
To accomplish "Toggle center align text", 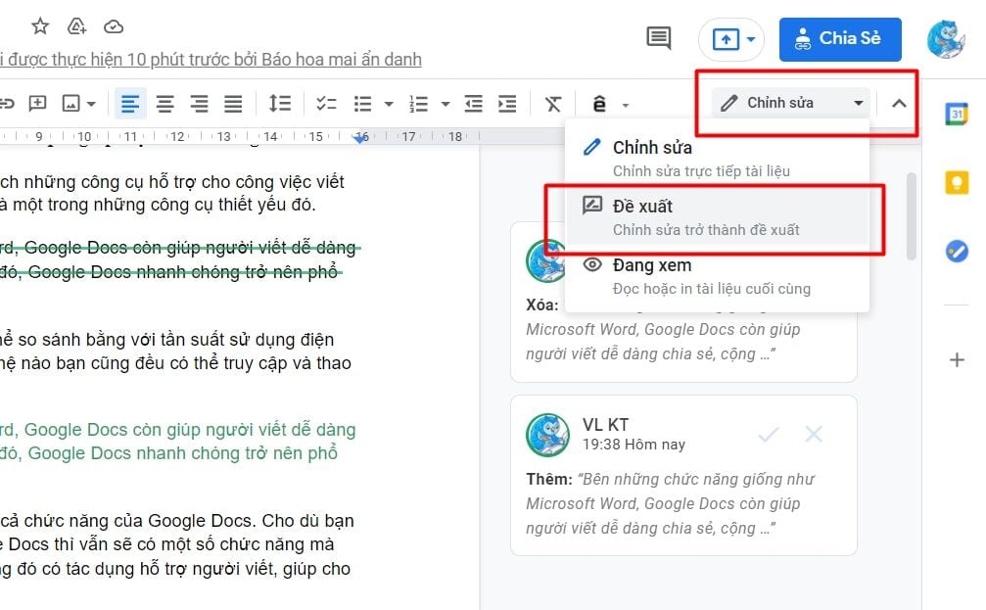I will click(164, 104).
